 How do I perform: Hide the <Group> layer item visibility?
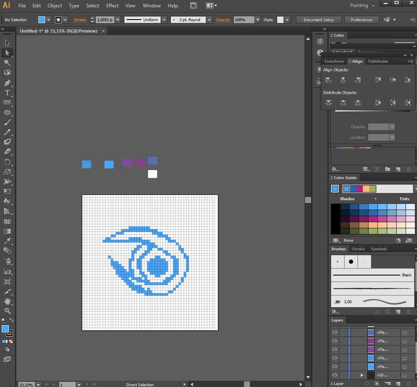coord(334,375)
